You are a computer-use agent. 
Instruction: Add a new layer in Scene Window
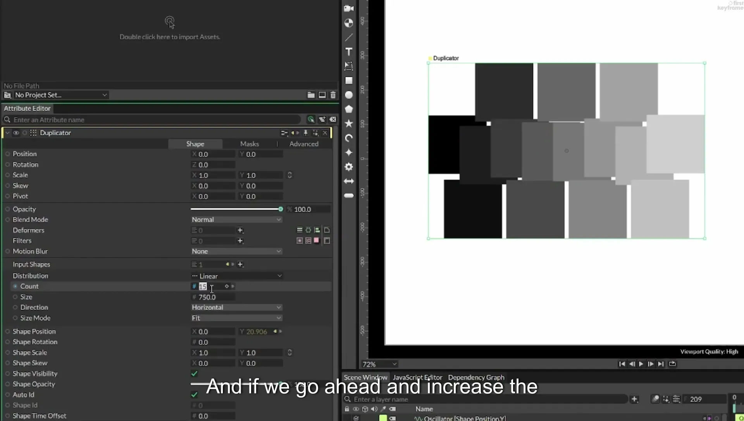tap(634, 399)
